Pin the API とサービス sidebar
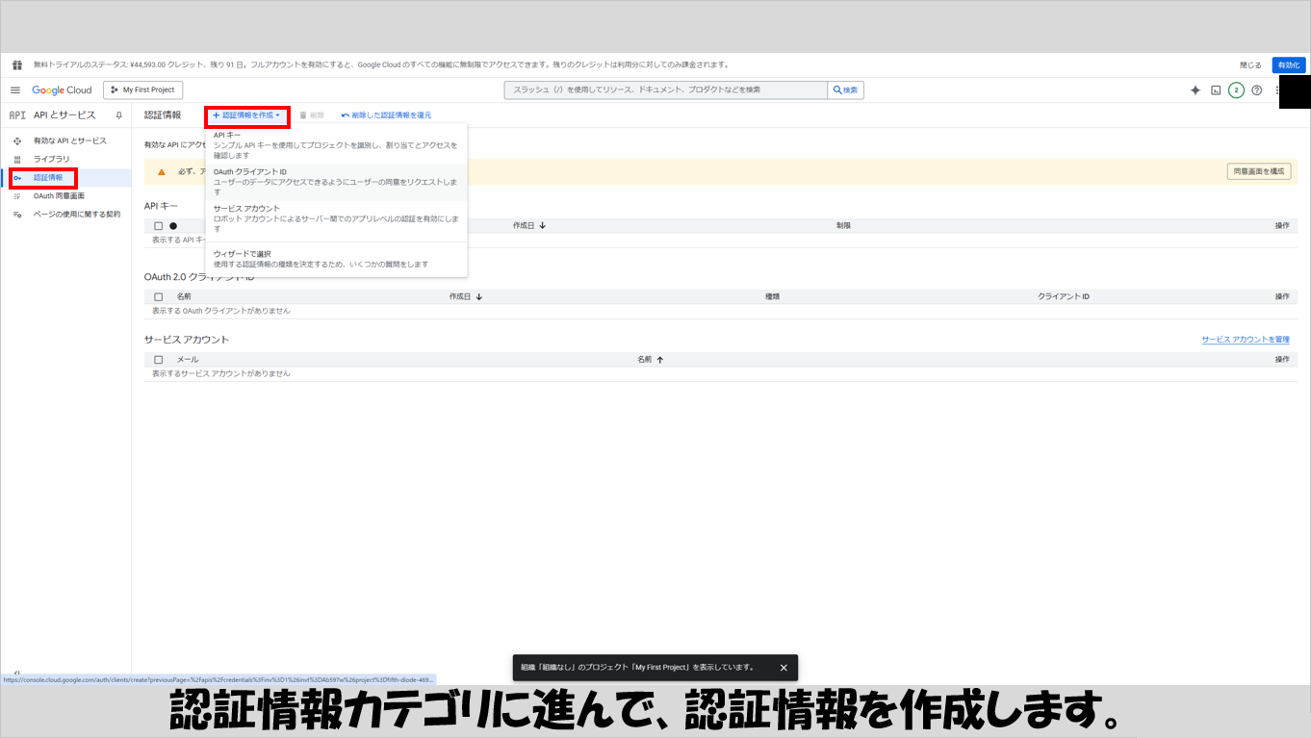The width and height of the screenshot is (1311, 738). click(x=118, y=115)
